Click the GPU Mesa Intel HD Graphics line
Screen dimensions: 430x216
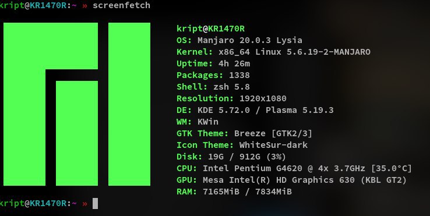coord(291,180)
